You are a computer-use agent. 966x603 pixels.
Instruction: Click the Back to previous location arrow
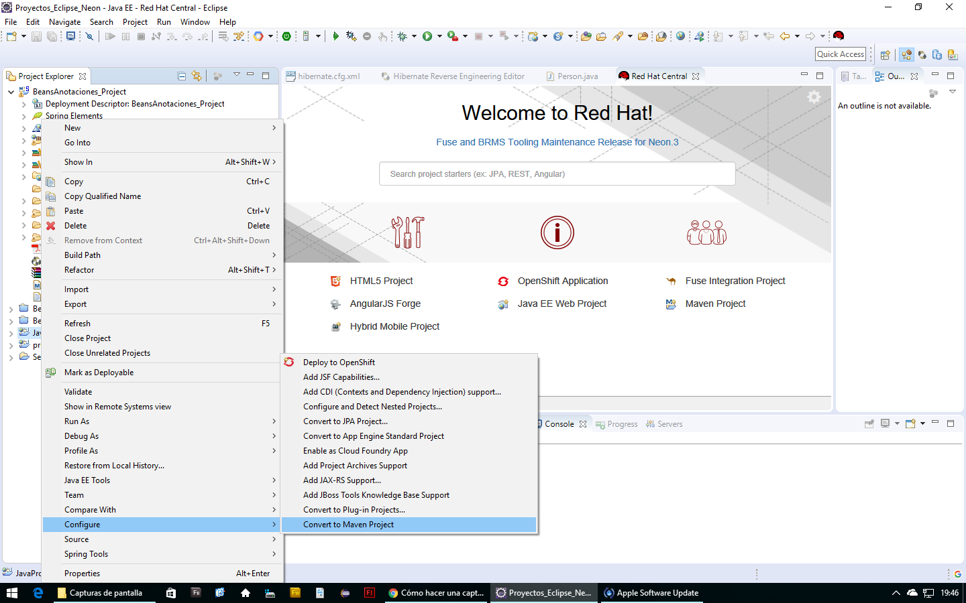point(784,36)
